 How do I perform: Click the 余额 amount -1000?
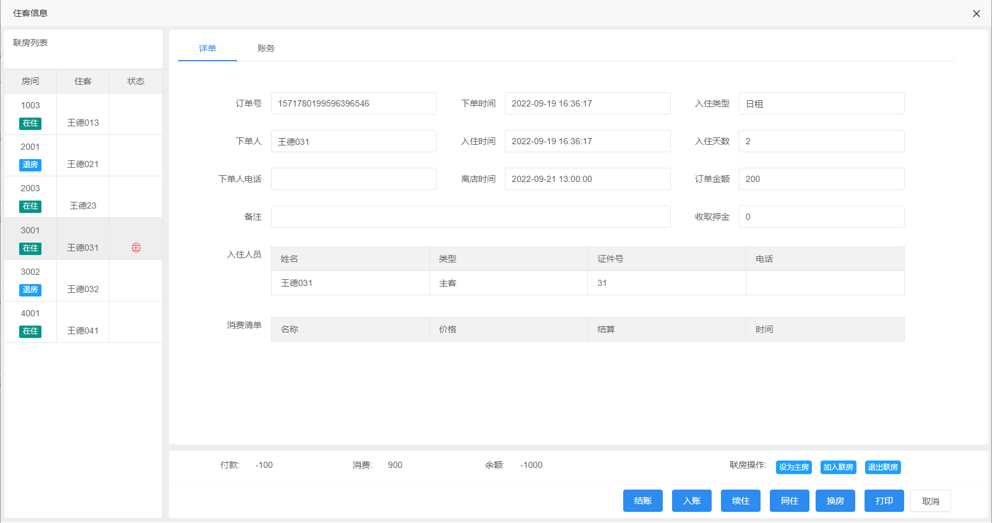532,465
